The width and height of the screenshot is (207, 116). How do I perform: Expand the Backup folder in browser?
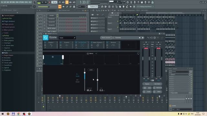point(6,35)
